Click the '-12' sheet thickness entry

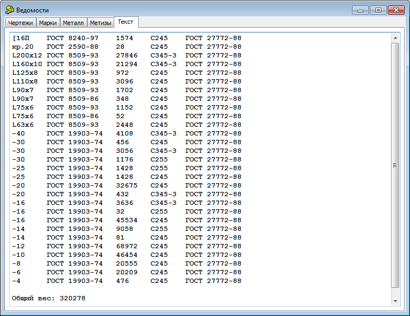pyautogui.click(x=18, y=246)
